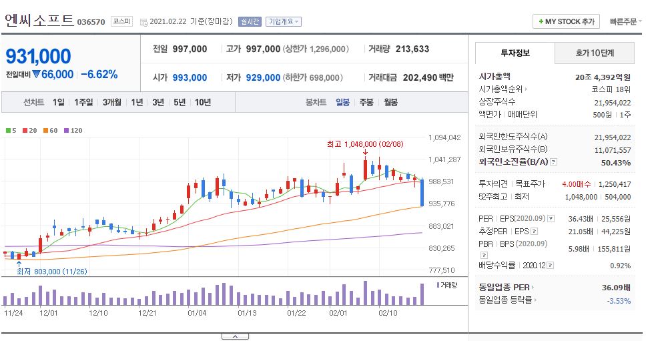This screenshot has height=341, width=652.
Task: Collapse the chart with bottom arrow handle
Action: pos(235,336)
